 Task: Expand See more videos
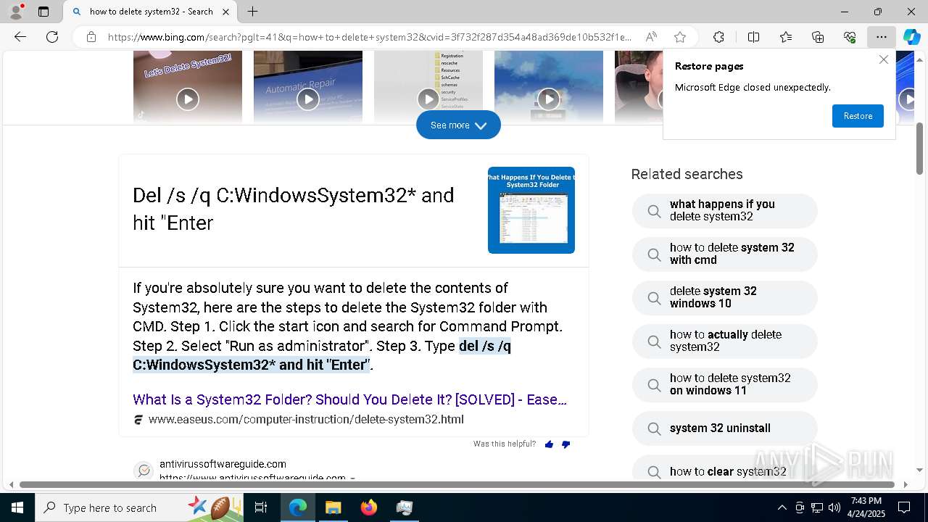(x=458, y=125)
